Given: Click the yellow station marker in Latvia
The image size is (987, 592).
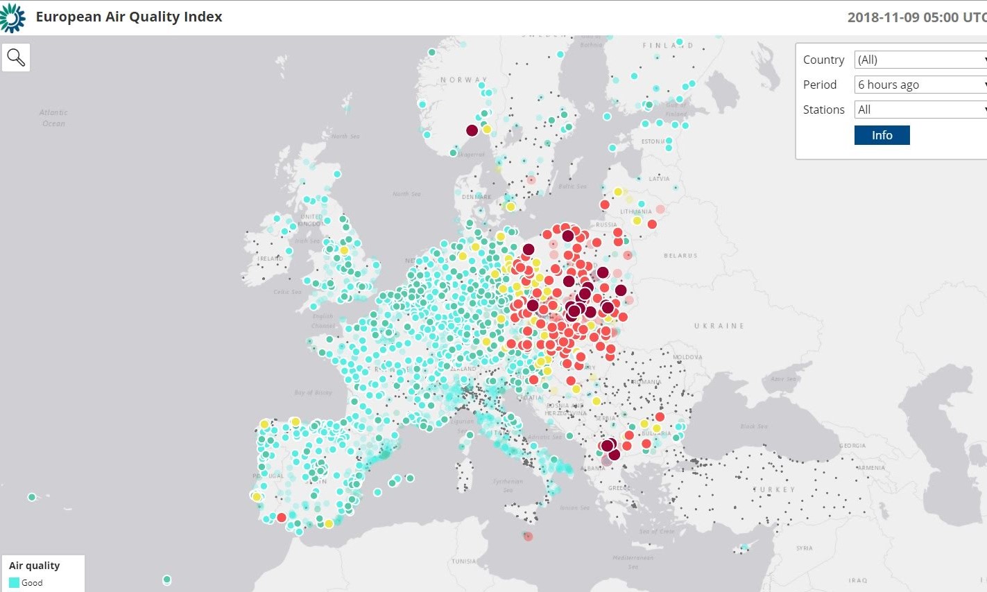Looking at the screenshot, I should tap(618, 192).
